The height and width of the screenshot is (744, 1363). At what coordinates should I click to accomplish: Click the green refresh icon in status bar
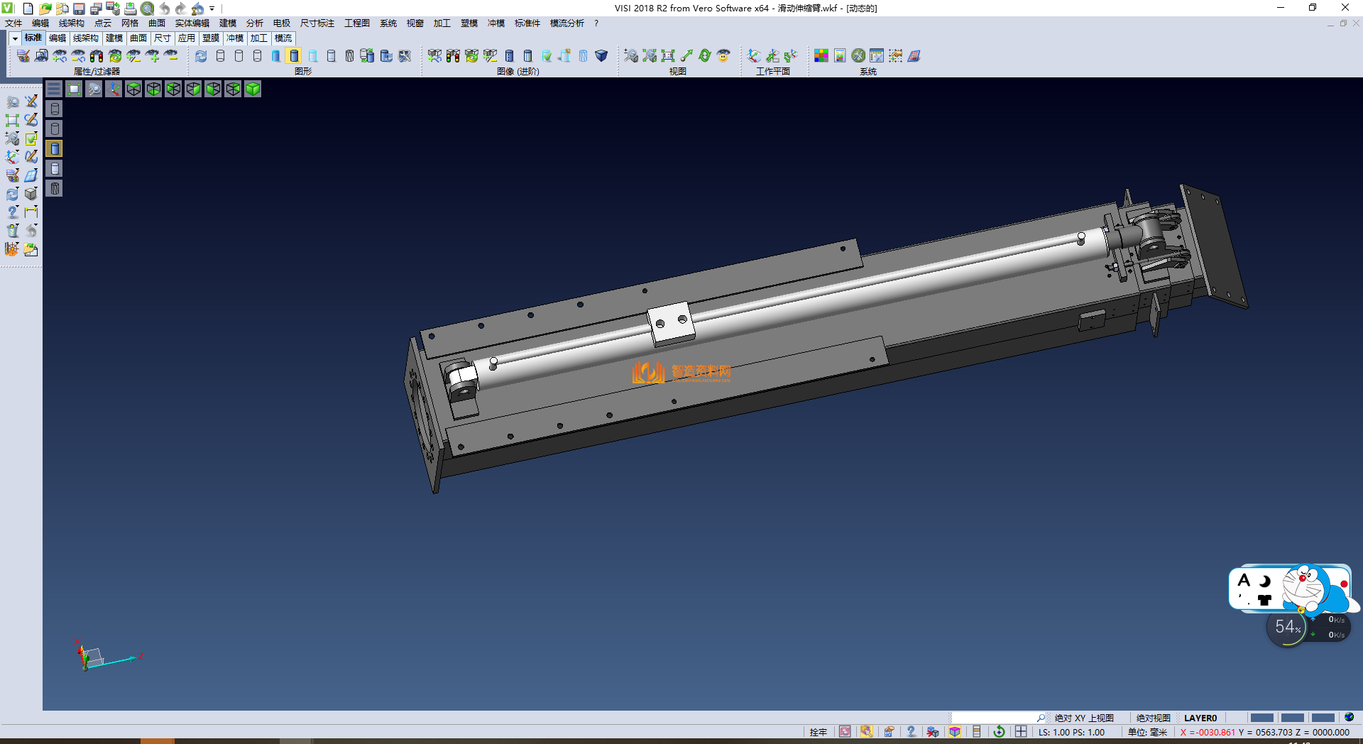tap(999, 732)
